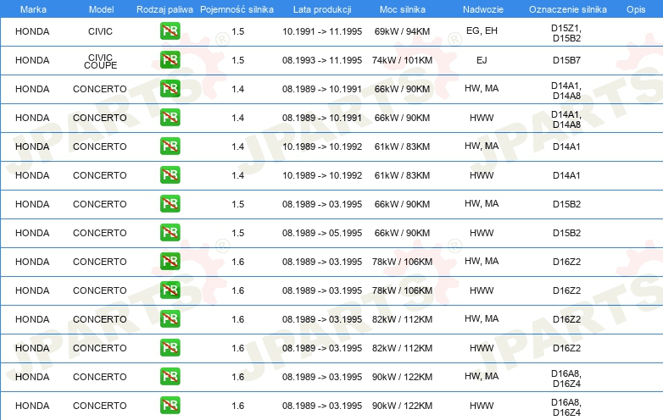The image size is (663, 420).
Task: Select D16A8, D16Z4 cell in HWW row
Action: (x=566, y=407)
